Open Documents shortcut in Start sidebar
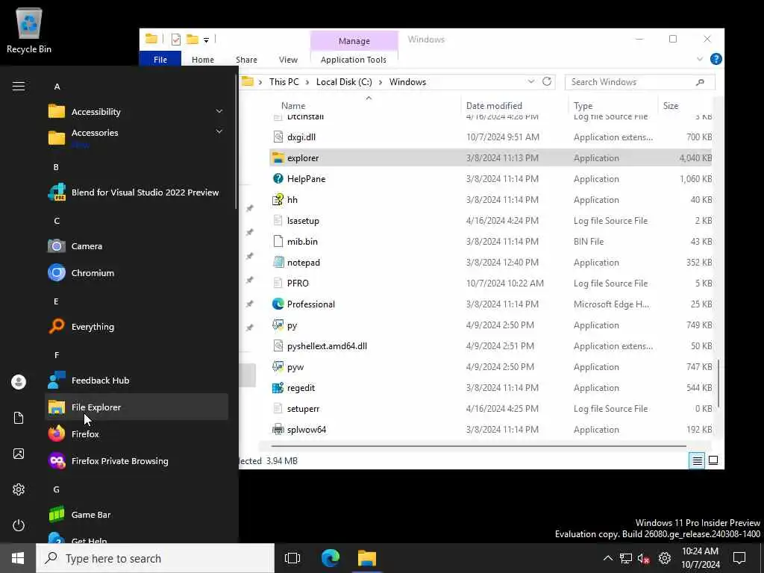Viewport: 764px width, 573px height. [19, 418]
